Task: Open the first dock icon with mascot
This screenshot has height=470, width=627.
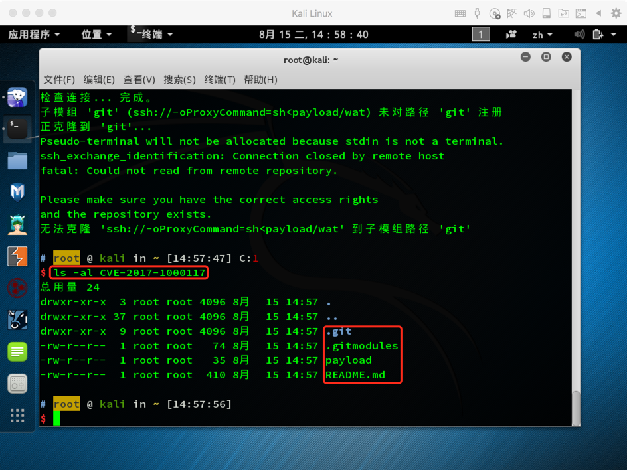Action: 17,97
